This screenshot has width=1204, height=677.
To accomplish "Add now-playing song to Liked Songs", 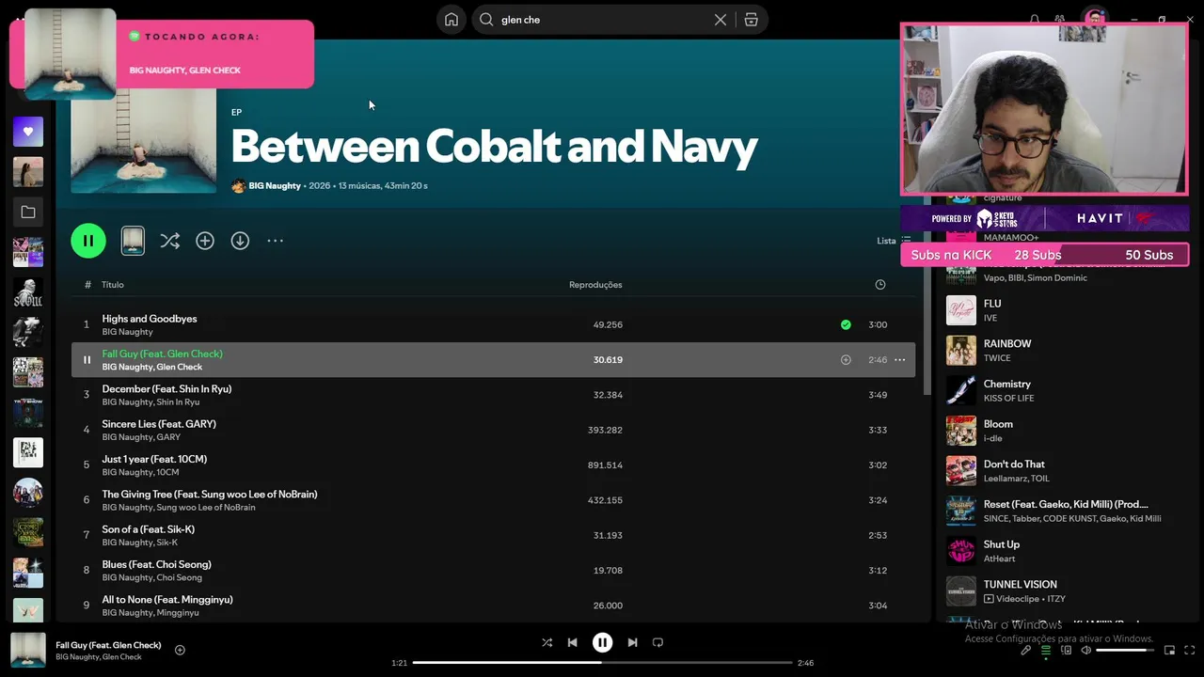I will click(180, 650).
